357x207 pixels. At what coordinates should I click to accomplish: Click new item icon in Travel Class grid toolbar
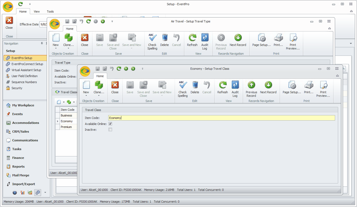[x=59, y=102]
